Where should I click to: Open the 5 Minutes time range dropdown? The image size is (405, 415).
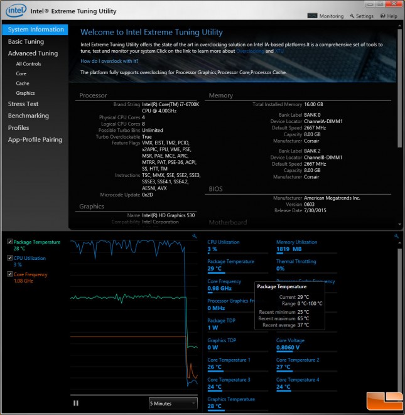pyautogui.click(x=173, y=403)
